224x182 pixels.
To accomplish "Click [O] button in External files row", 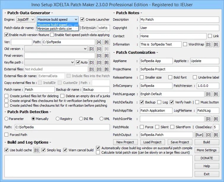I will click(x=99, y=69).
